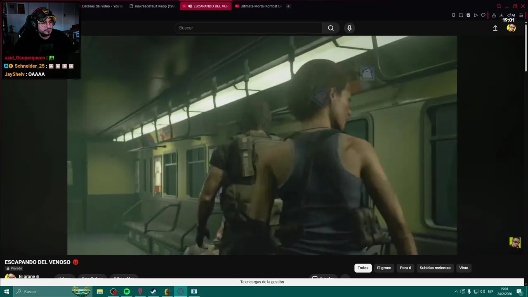Click the browser tab search icon
Image resolution: width=528 pixels, height=297 pixels.
point(499,6)
